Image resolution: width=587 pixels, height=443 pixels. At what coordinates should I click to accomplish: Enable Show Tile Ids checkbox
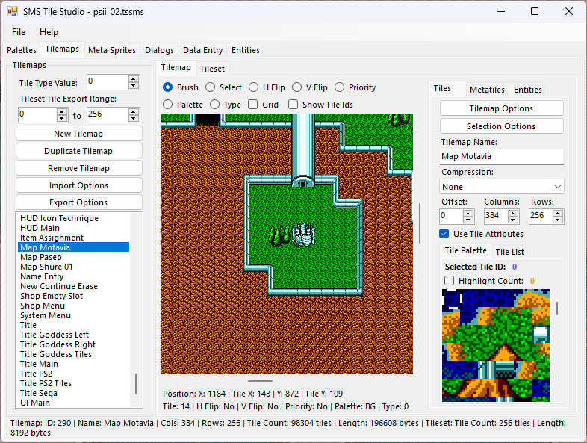pyautogui.click(x=293, y=104)
